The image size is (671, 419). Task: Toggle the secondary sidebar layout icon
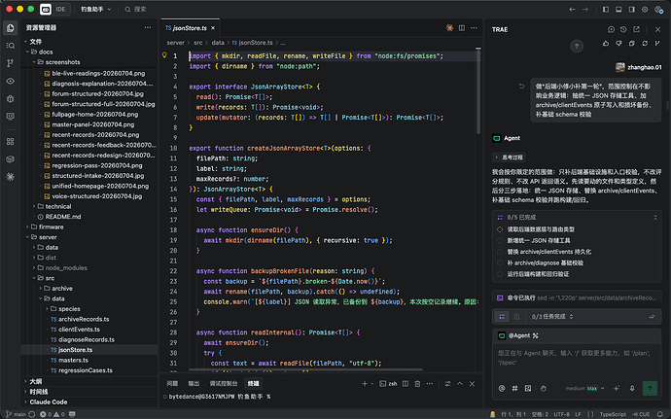[x=632, y=9]
